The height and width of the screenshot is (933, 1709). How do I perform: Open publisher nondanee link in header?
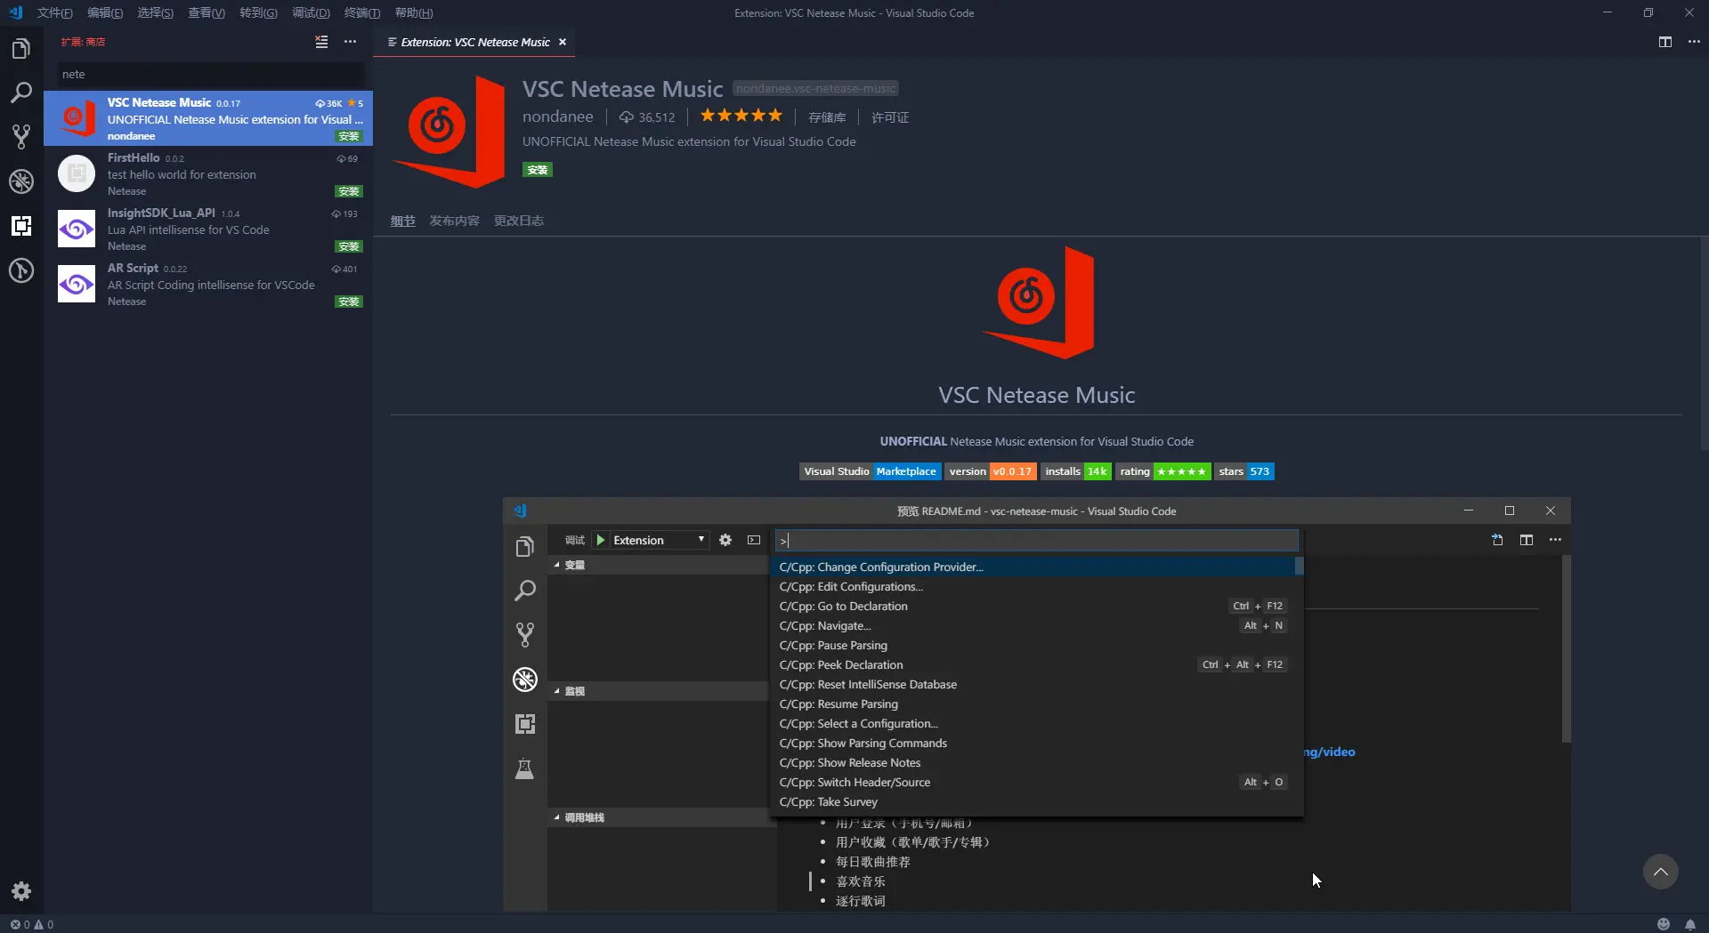tap(557, 117)
